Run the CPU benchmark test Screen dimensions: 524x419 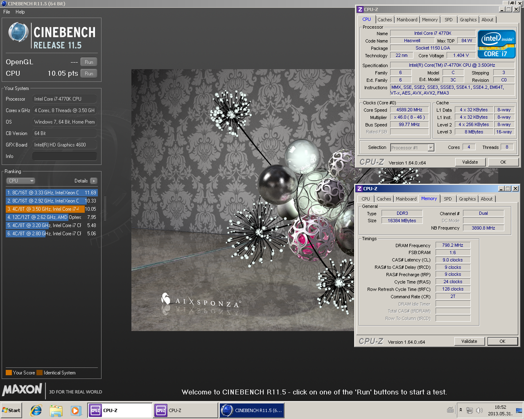point(89,74)
